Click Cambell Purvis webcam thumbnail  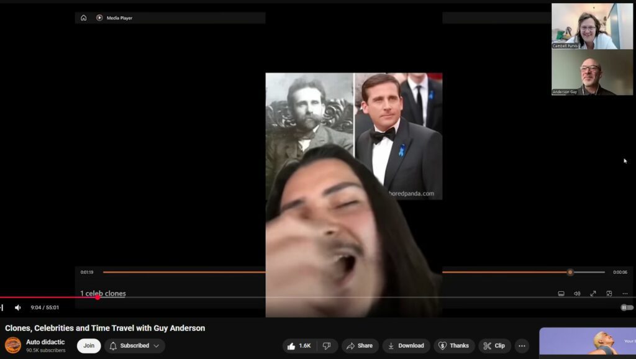click(x=592, y=26)
